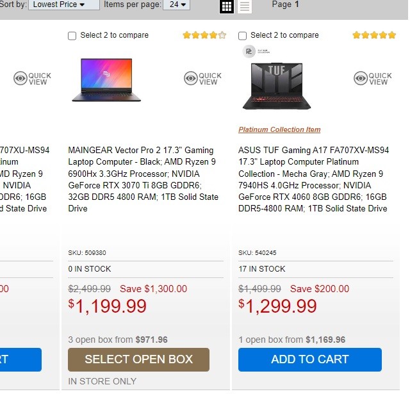This screenshot has width=410, height=394.
Task: Click the Select Open Box button
Action: (x=138, y=359)
